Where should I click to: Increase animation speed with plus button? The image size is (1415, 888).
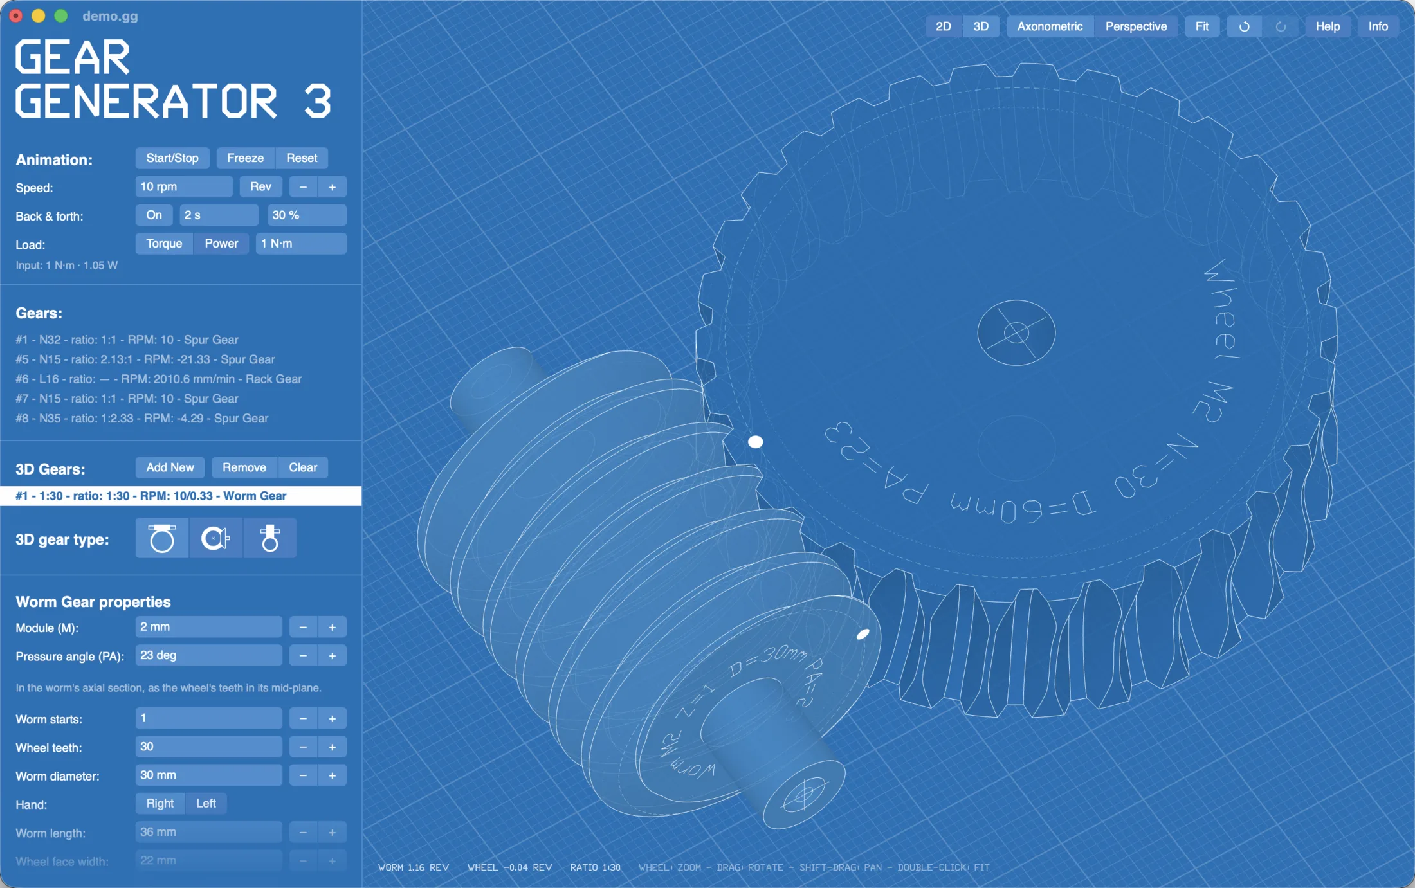(x=333, y=187)
